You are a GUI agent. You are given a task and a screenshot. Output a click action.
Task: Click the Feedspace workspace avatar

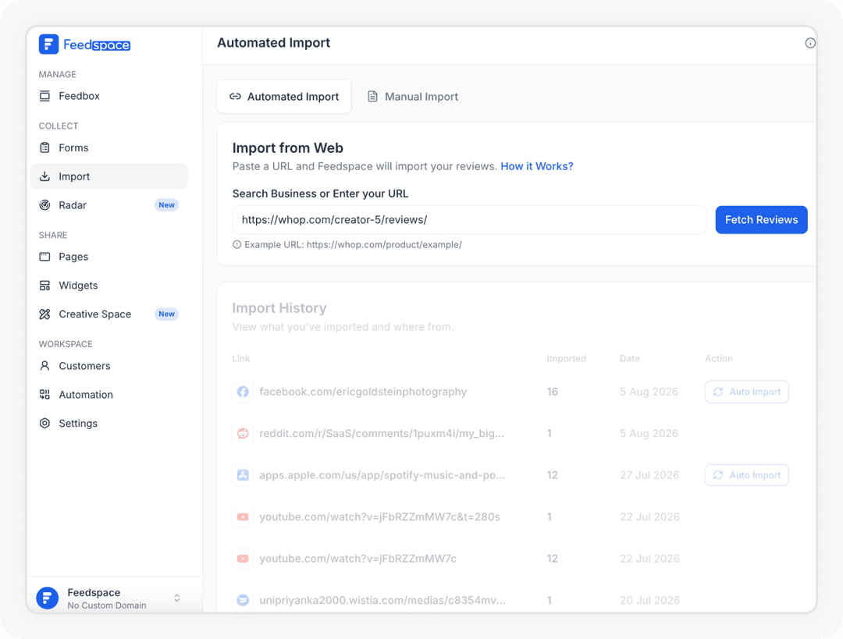(x=48, y=598)
